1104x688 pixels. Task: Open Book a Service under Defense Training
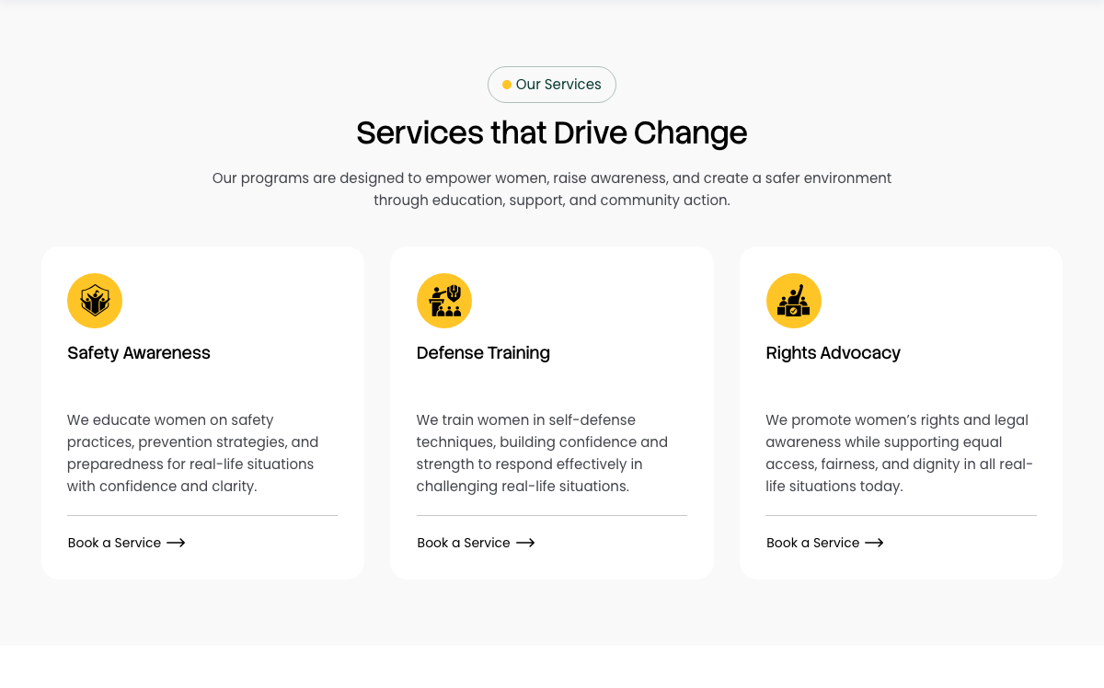click(476, 543)
